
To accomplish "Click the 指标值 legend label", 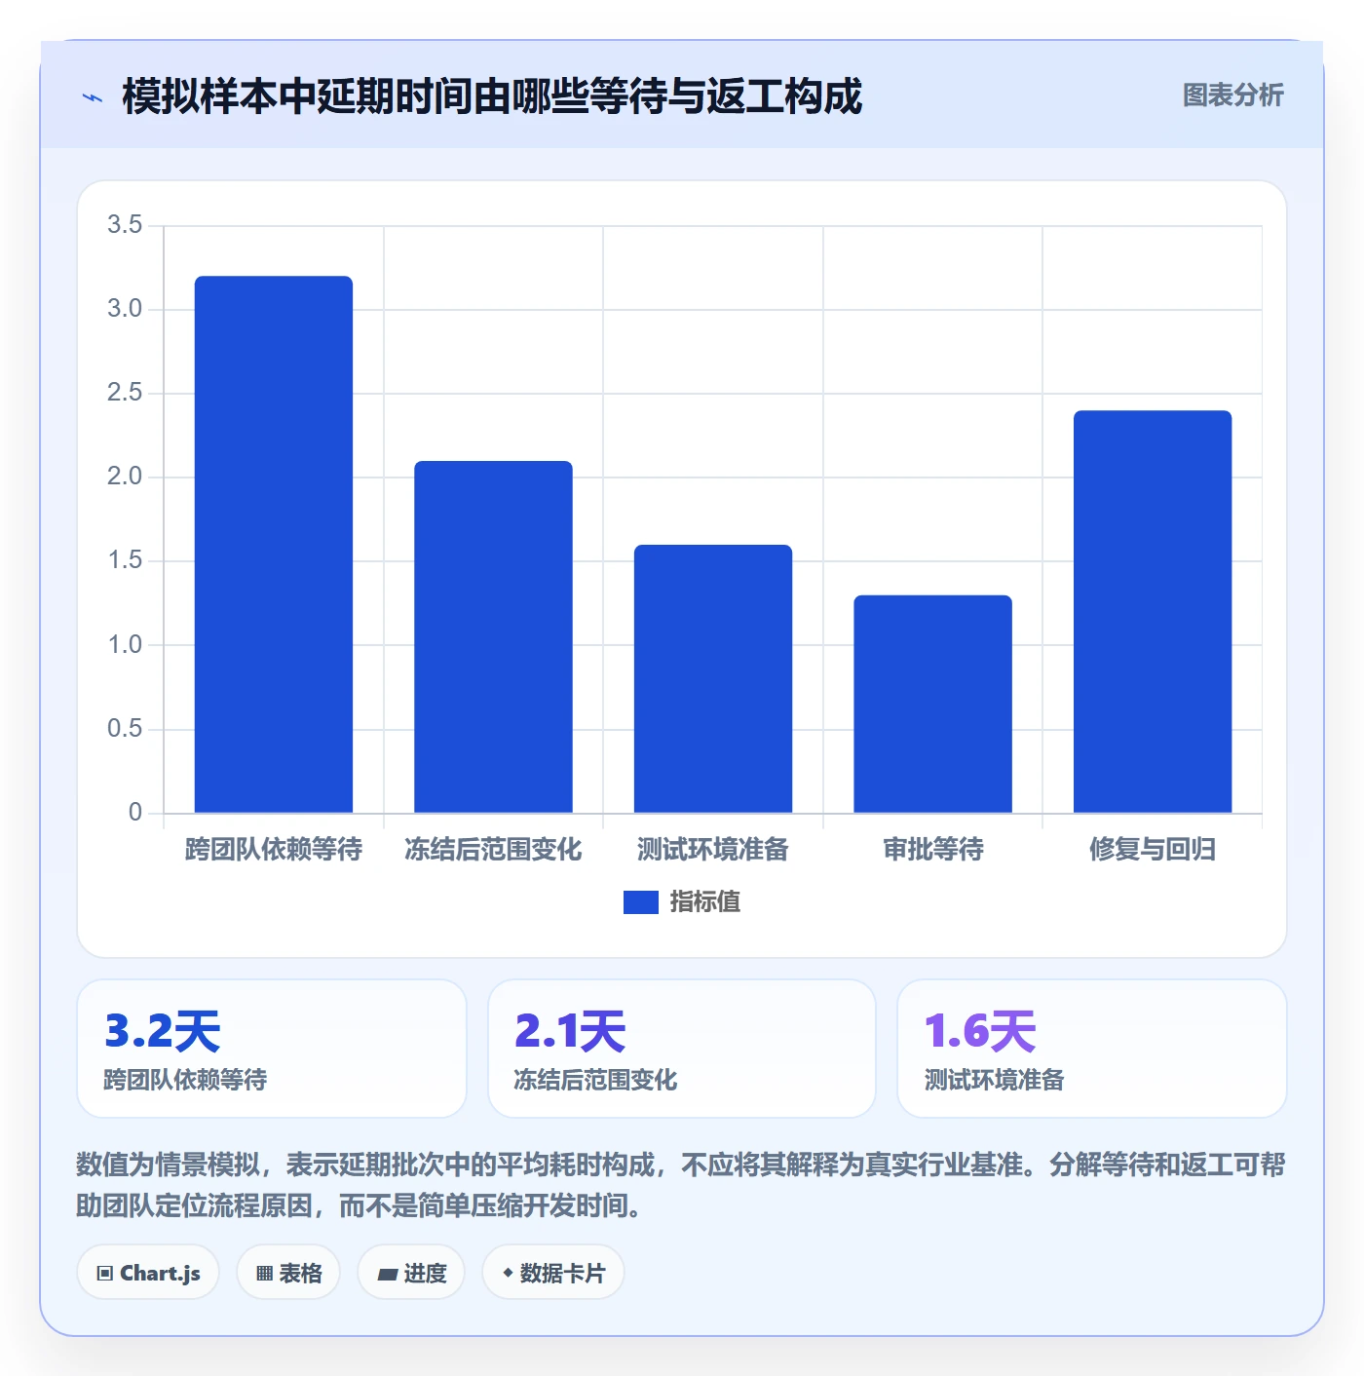I will [705, 902].
